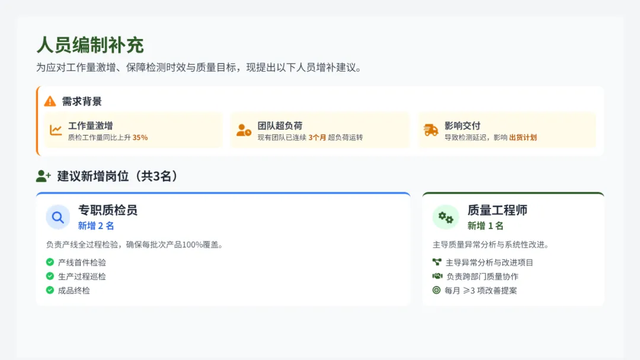Click the orange warning triangle icon
Viewport: 640px width, 360px height.
tap(50, 101)
